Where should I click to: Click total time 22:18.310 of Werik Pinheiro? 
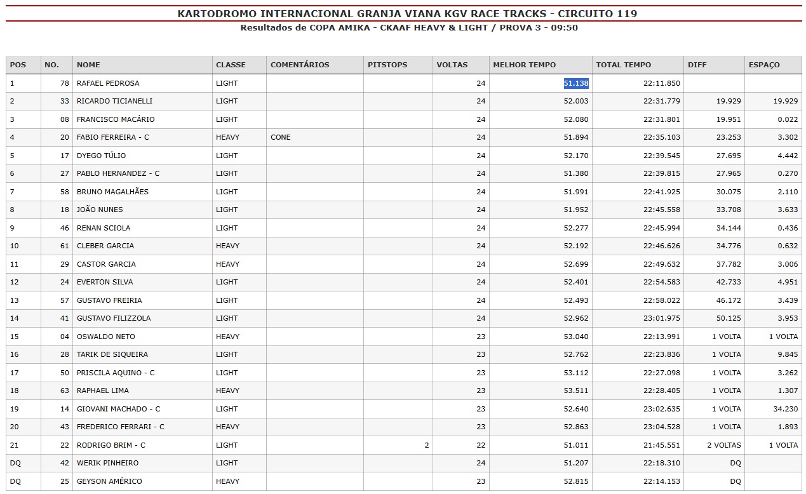point(661,463)
